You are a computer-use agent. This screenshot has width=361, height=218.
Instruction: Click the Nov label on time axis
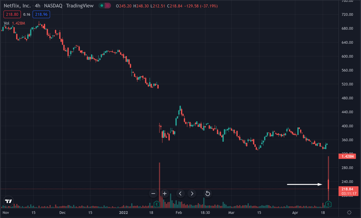pyautogui.click(x=6, y=212)
